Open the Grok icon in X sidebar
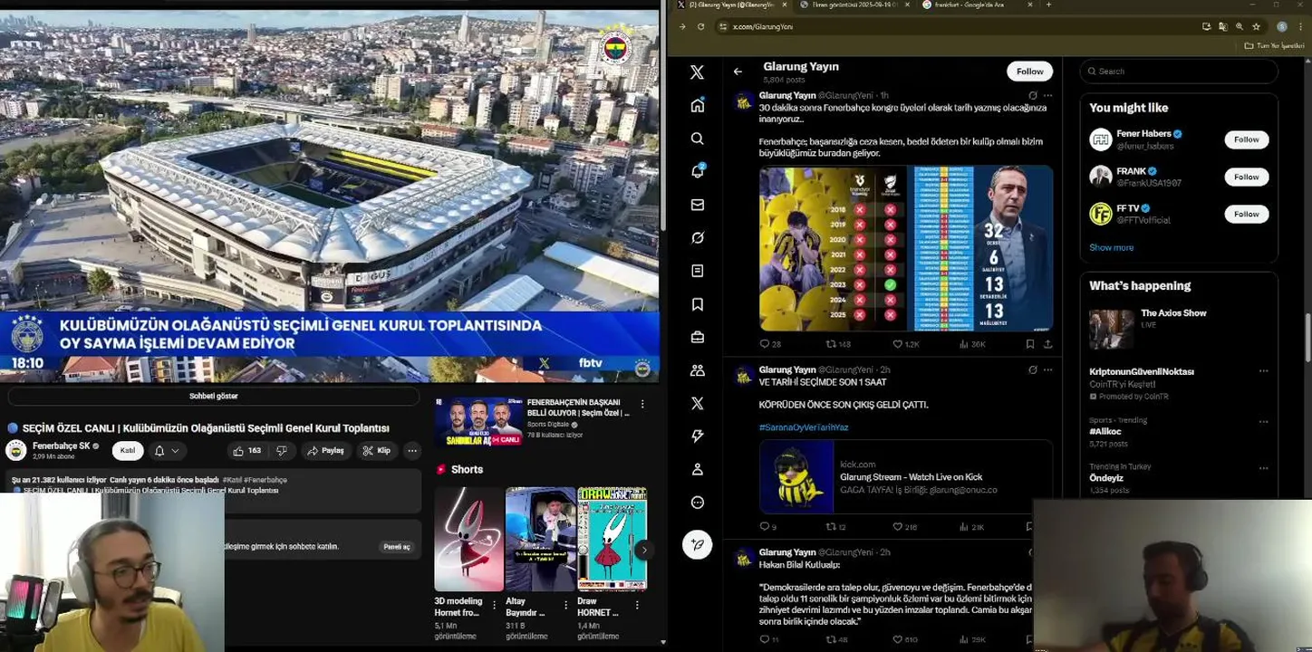This screenshot has height=652, width=1312. [x=697, y=237]
